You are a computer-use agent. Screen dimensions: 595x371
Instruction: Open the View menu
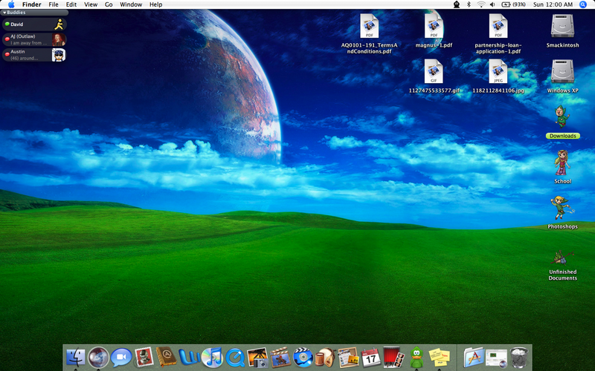91,4
